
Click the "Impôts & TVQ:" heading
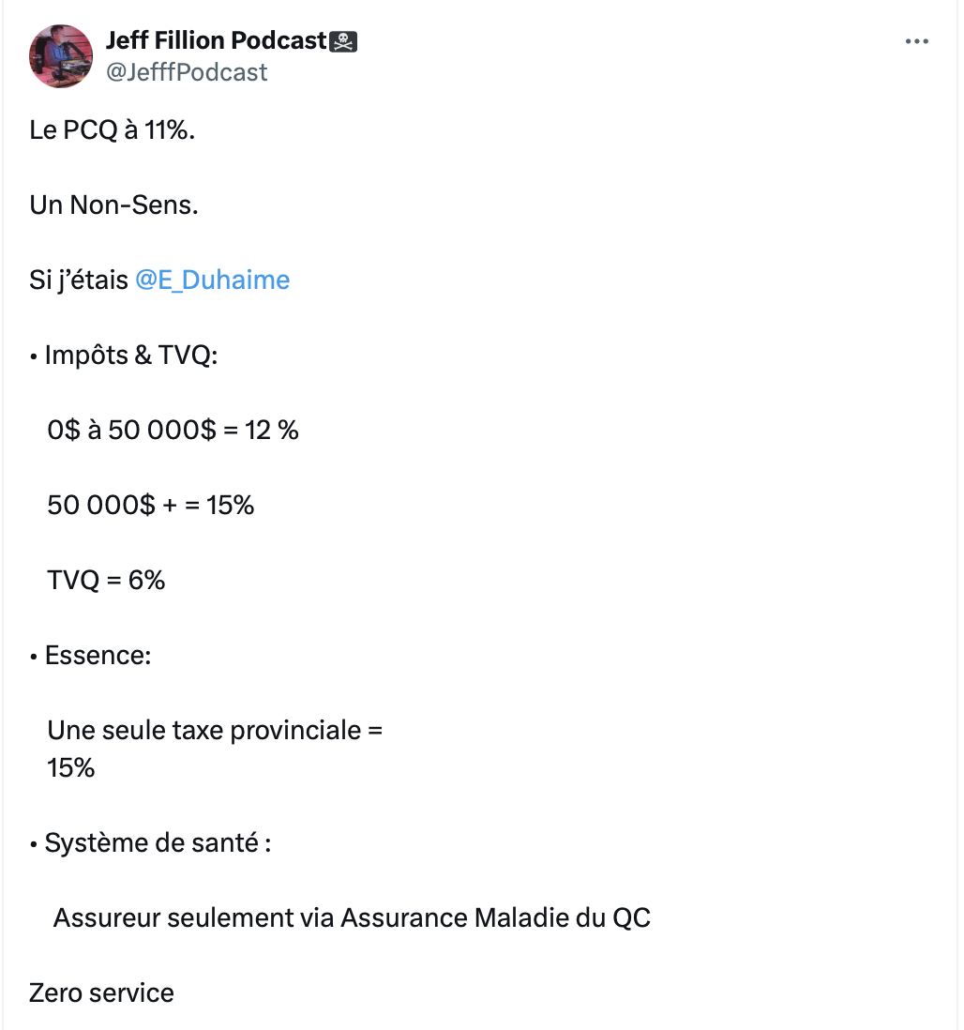click(131, 355)
